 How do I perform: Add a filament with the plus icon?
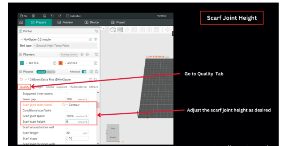pyautogui.click(x=88, y=54)
